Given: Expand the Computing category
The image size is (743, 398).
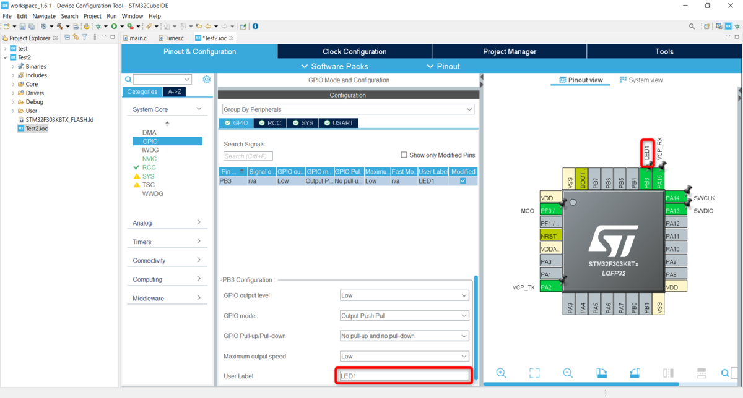Looking at the screenshot, I should pyautogui.click(x=166, y=279).
